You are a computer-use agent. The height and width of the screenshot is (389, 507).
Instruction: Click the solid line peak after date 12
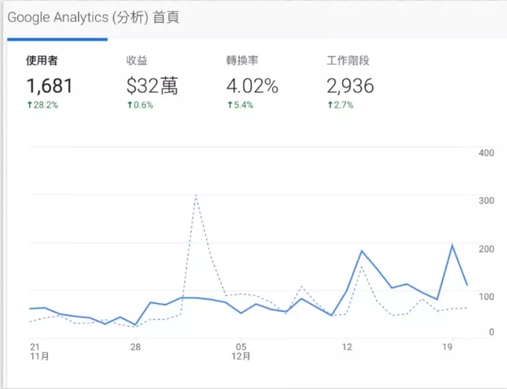tap(361, 251)
